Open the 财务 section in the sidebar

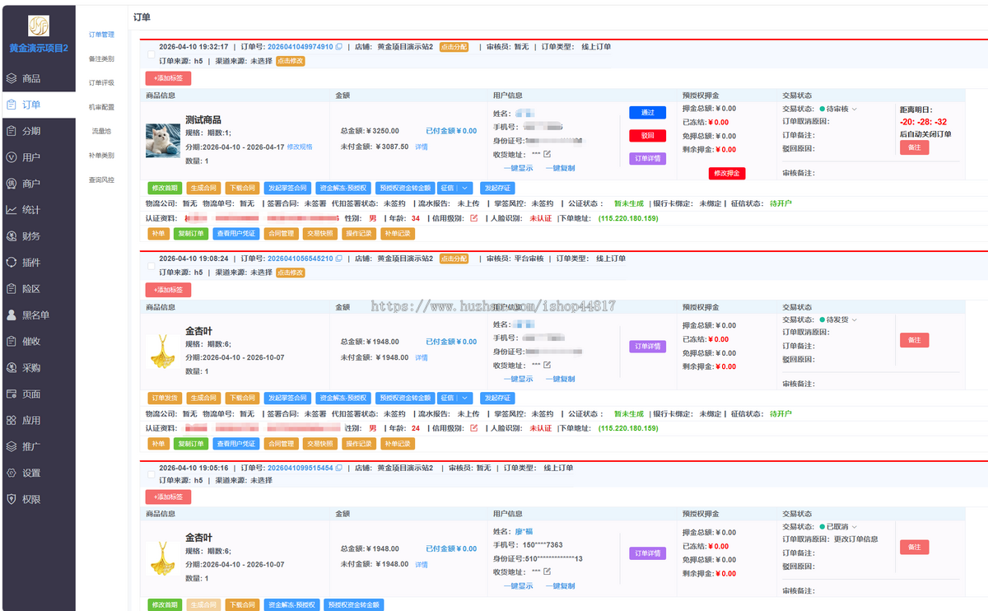coord(37,236)
